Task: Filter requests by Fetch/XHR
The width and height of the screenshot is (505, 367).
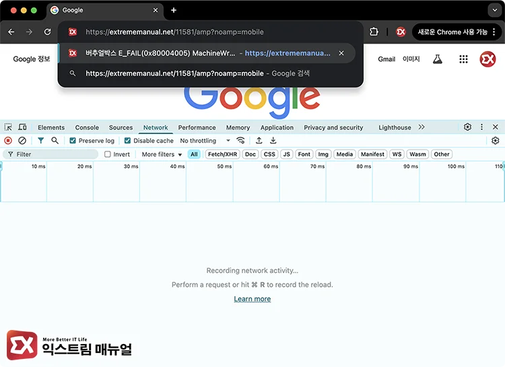Action: 223,154
